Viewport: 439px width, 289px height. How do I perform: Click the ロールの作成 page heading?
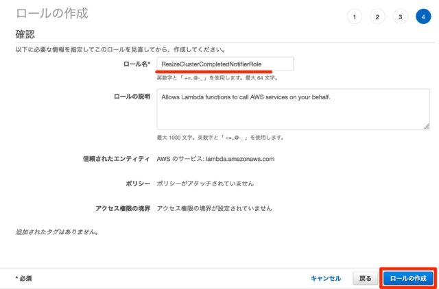(x=52, y=14)
